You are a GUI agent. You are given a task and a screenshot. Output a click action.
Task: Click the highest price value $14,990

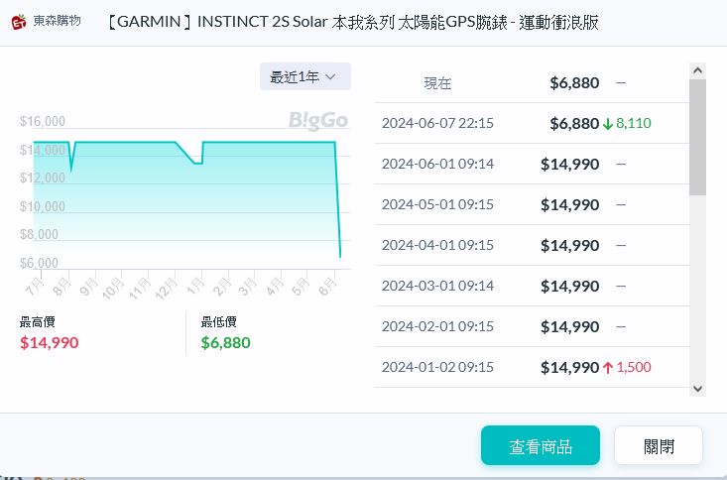point(50,342)
